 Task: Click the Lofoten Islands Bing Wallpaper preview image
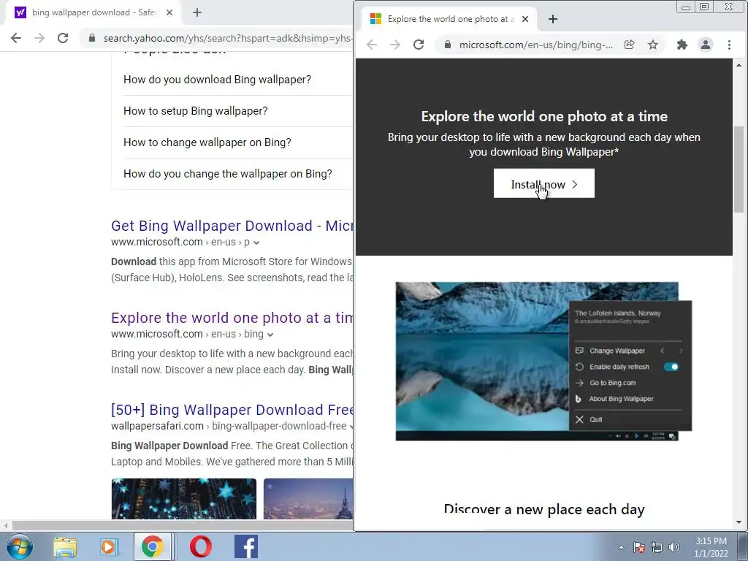(x=543, y=361)
